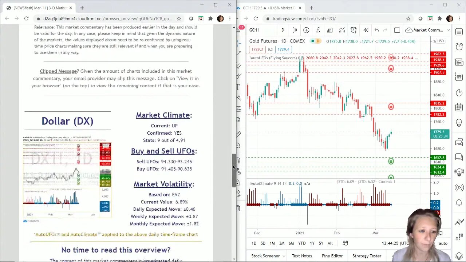Open the Object Tree layers icon

[459, 256]
